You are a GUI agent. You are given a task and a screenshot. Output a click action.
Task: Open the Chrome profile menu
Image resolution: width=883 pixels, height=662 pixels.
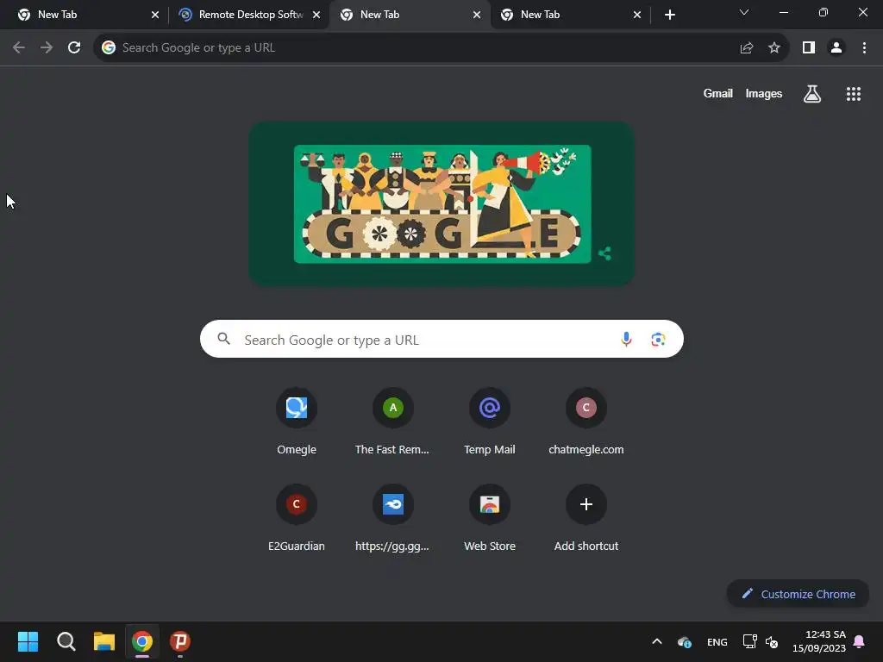[836, 48]
